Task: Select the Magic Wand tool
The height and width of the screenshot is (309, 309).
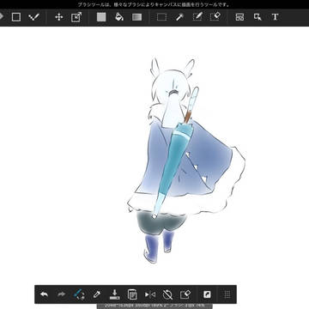Action: 179,17
